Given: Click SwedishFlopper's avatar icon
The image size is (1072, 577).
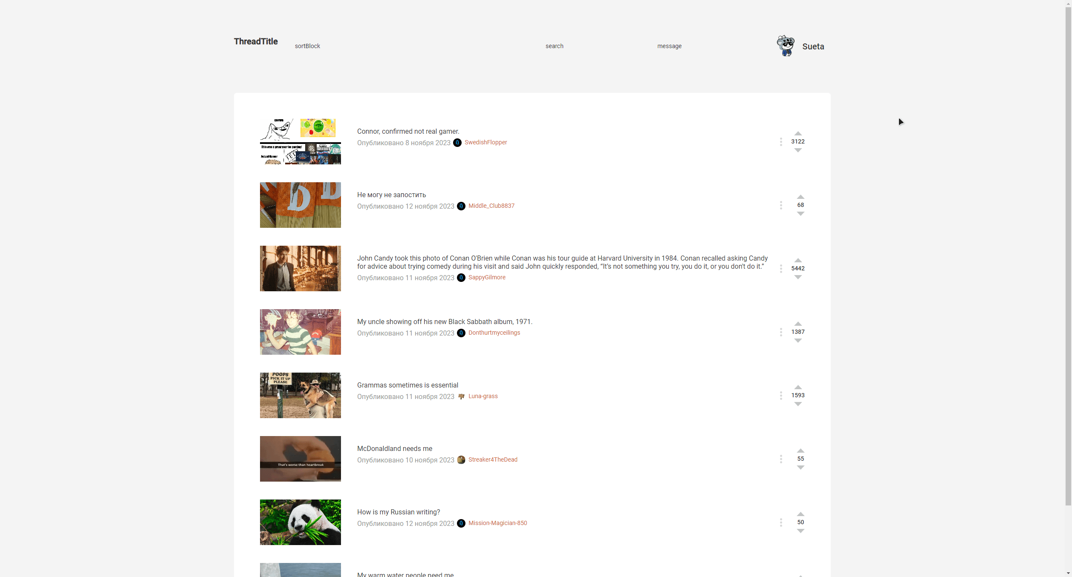Looking at the screenshot, I should 457,143.
